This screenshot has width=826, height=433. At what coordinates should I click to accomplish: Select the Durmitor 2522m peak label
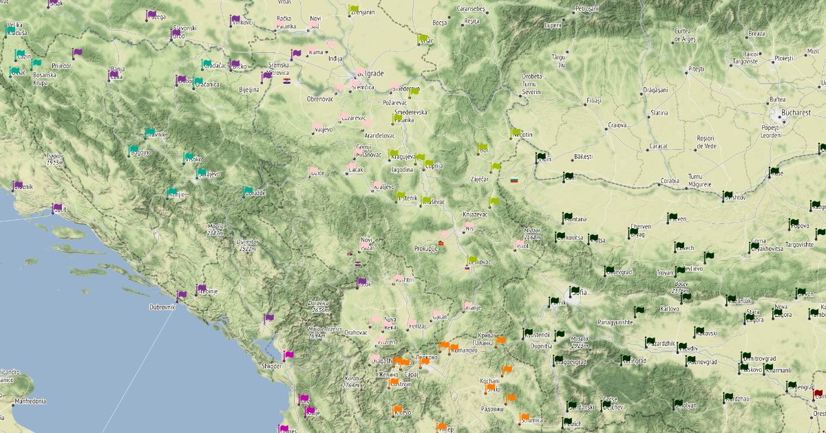coord(248,245)
